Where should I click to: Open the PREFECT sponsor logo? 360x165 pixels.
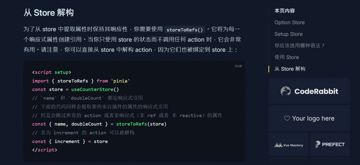(x=330, y=144)
